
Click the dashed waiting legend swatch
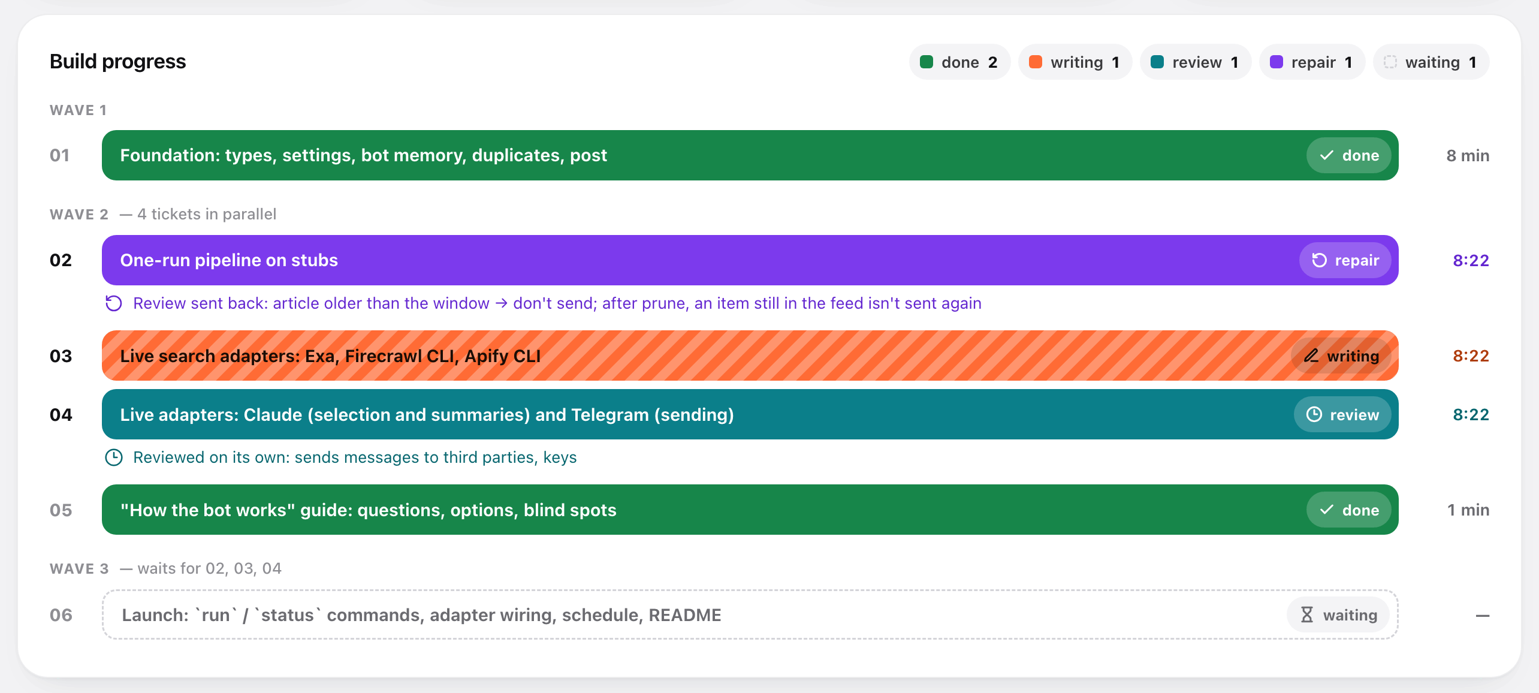1390,62
